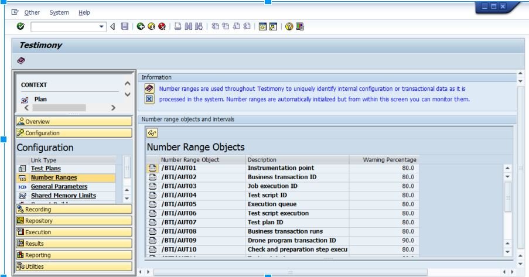Click the table scrollbar up arrow beside AUT01

click(508, 168)
